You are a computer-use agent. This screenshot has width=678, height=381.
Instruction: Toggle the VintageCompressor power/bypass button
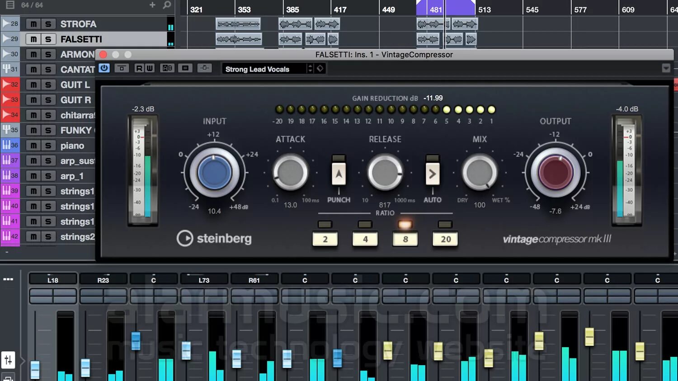tap(104, 68)
